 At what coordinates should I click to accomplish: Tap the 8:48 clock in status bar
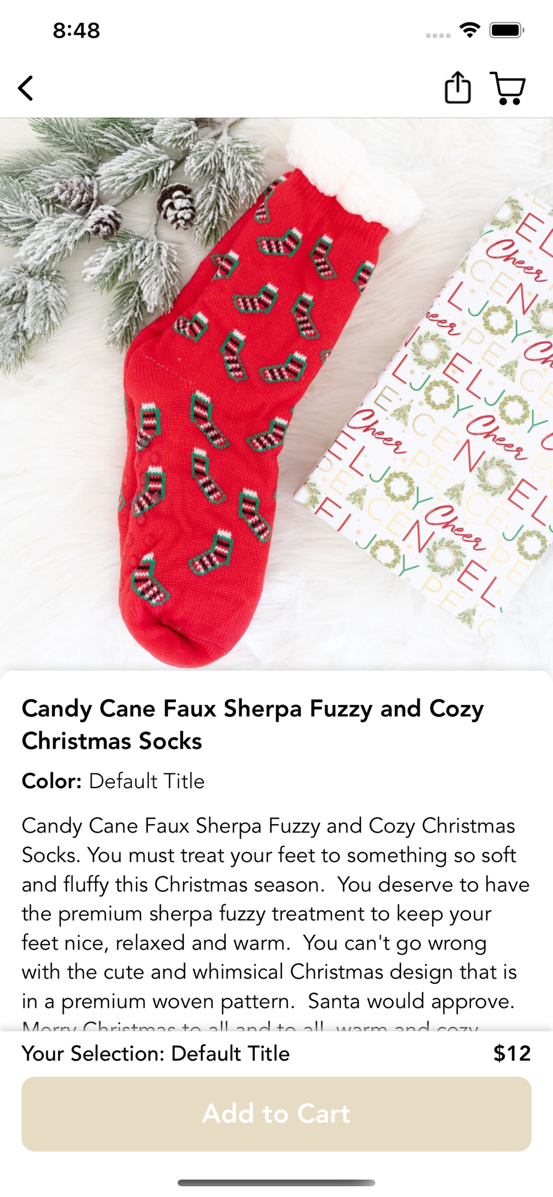(x=77, y=31)
